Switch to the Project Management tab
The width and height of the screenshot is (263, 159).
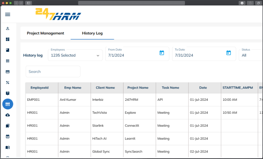tap(46, 33)
